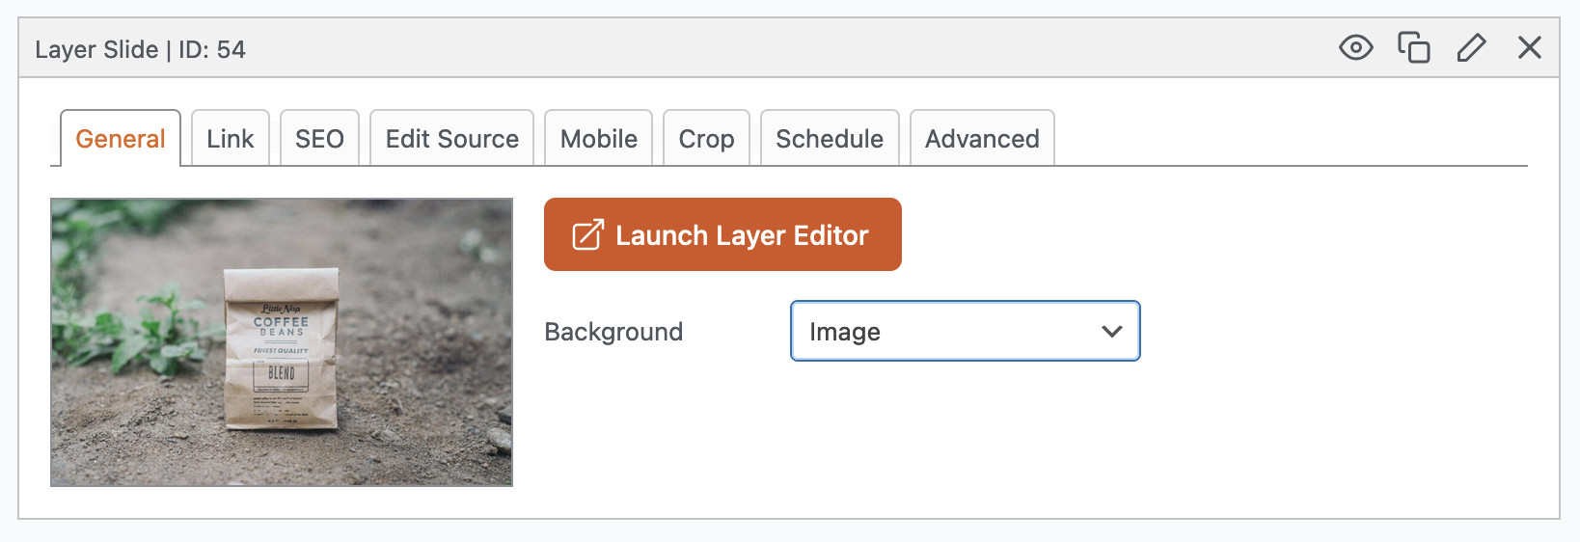Switch to the General tab
1580x542 pixels.
click(121, 139)
